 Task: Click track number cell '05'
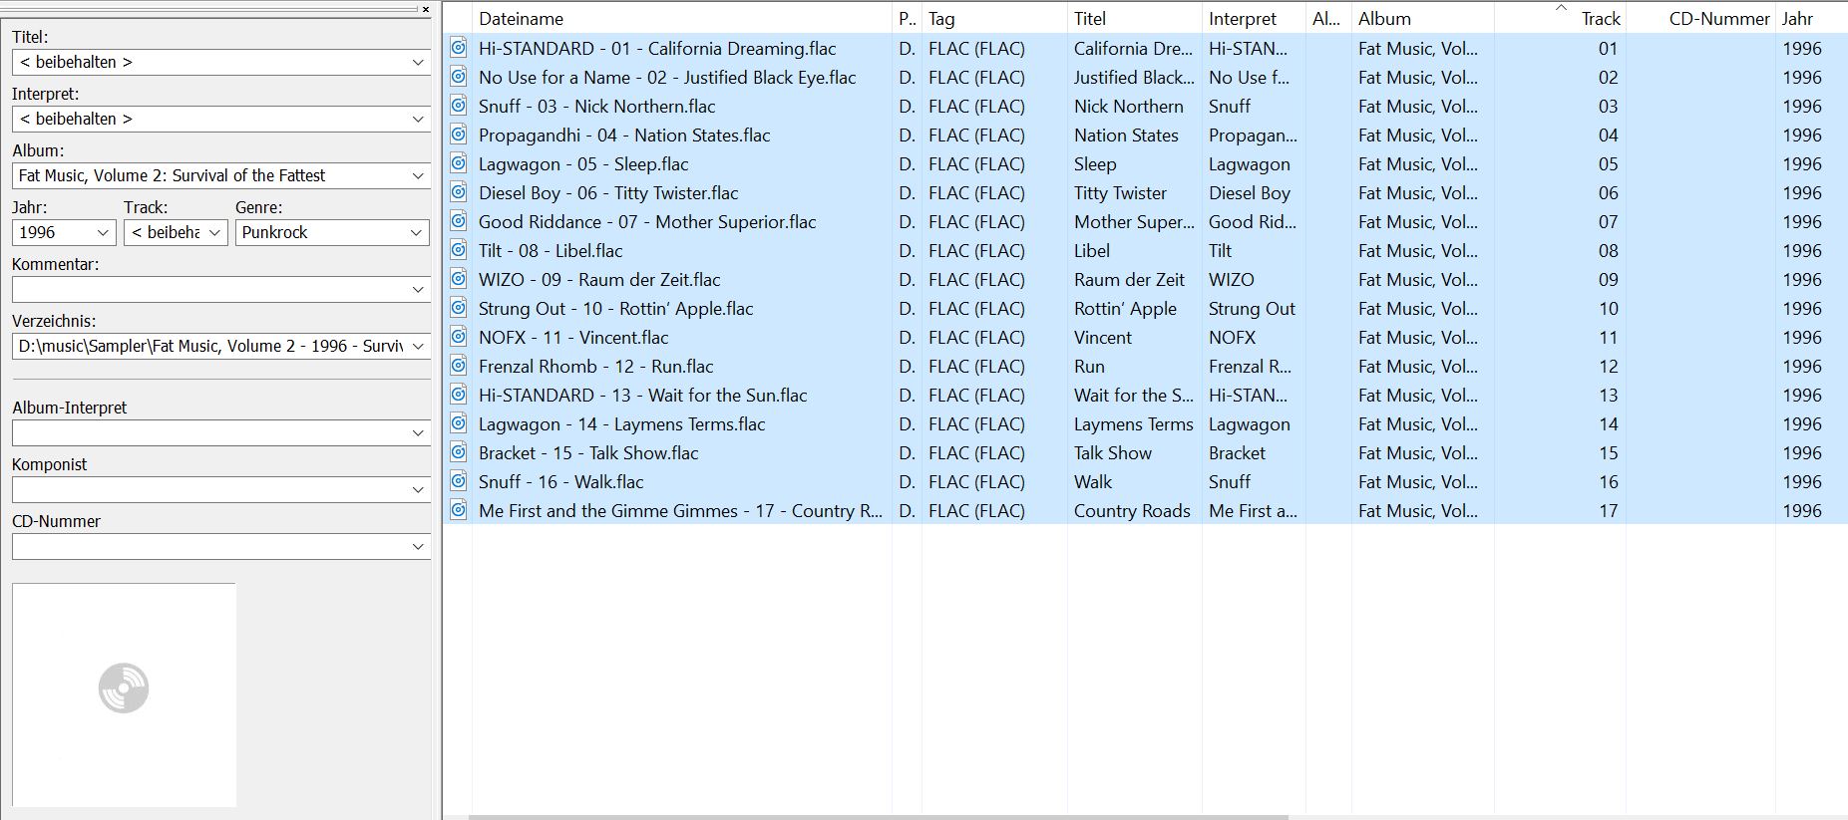1608,163
